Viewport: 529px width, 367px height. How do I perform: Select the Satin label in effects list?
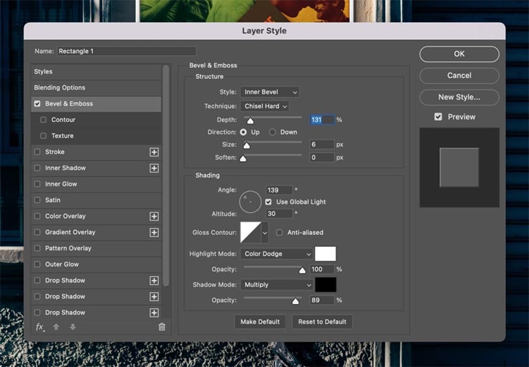coord(53,200)
